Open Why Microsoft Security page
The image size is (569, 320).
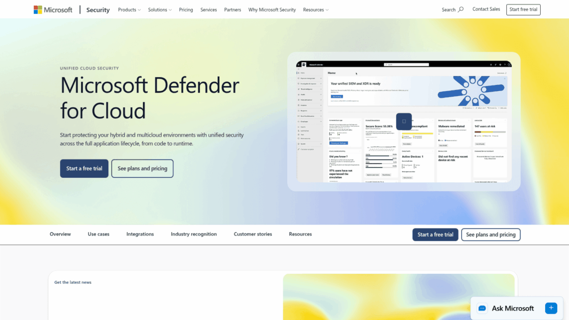click(x=272, y=10)
